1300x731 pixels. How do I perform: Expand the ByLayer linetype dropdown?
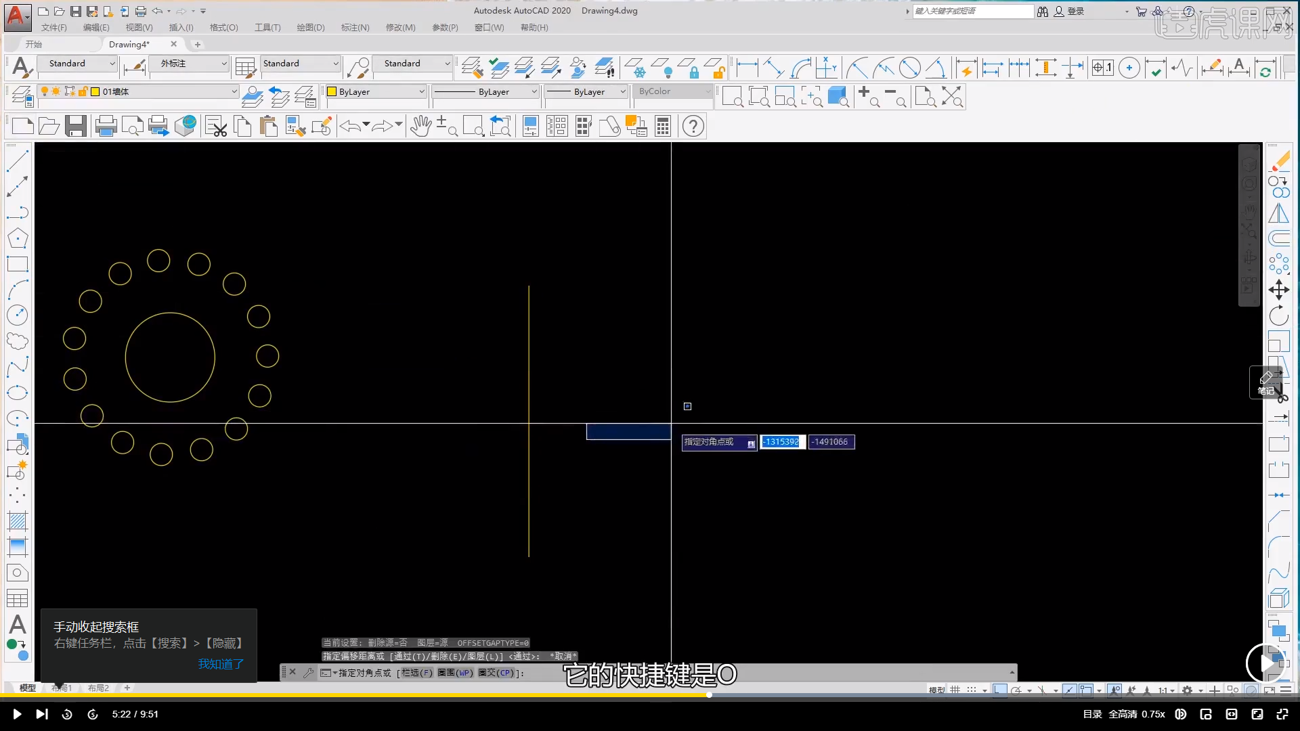pos(485,91)
